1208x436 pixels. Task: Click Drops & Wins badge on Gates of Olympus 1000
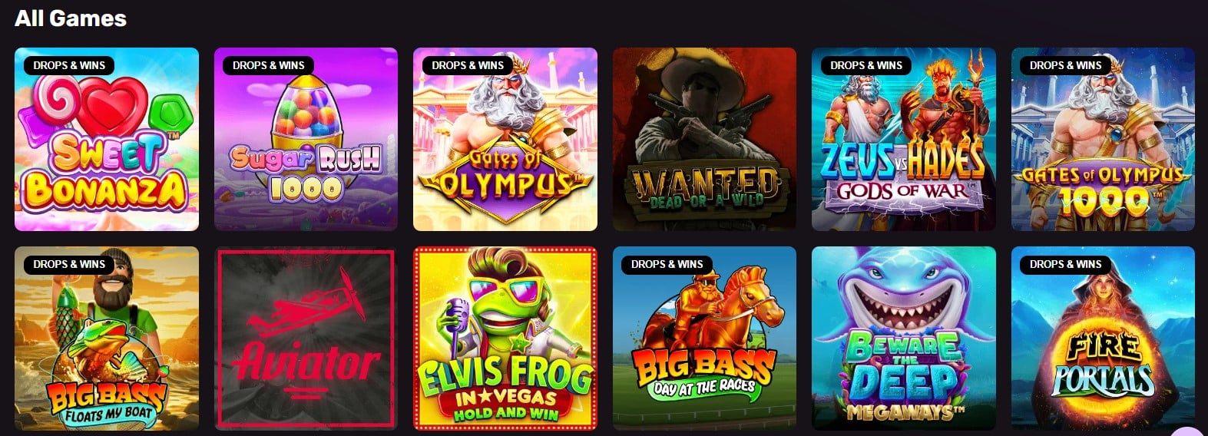point(1066,65)
